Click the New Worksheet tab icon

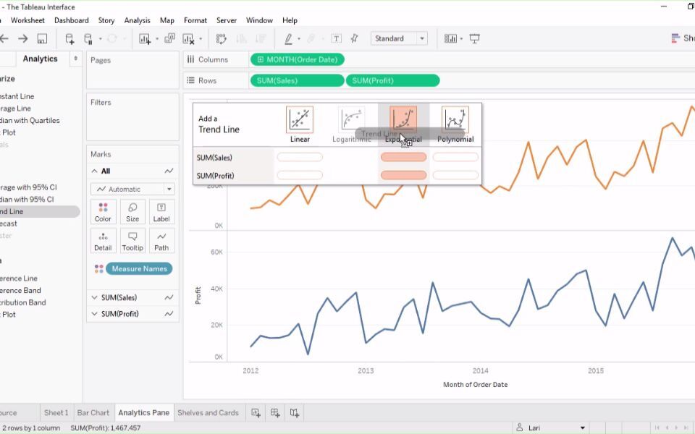(x=256, y=413)
